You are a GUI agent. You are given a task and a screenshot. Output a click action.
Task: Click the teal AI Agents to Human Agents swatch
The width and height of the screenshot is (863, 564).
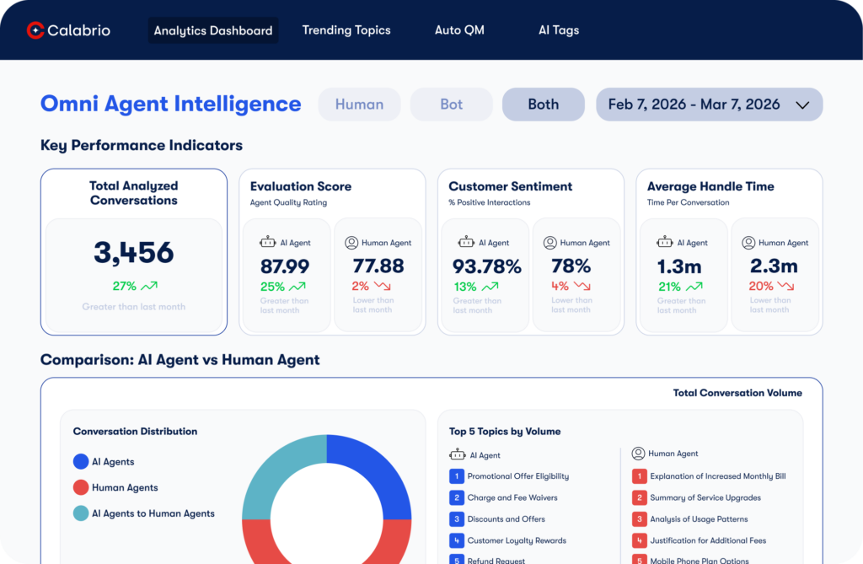[x=81, y=513]
